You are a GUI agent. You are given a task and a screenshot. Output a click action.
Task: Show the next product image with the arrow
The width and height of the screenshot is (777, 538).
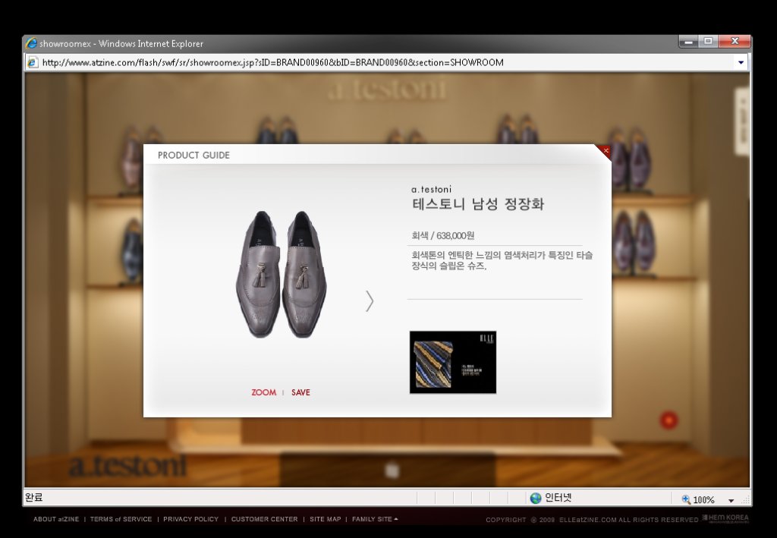click(370, 300)
